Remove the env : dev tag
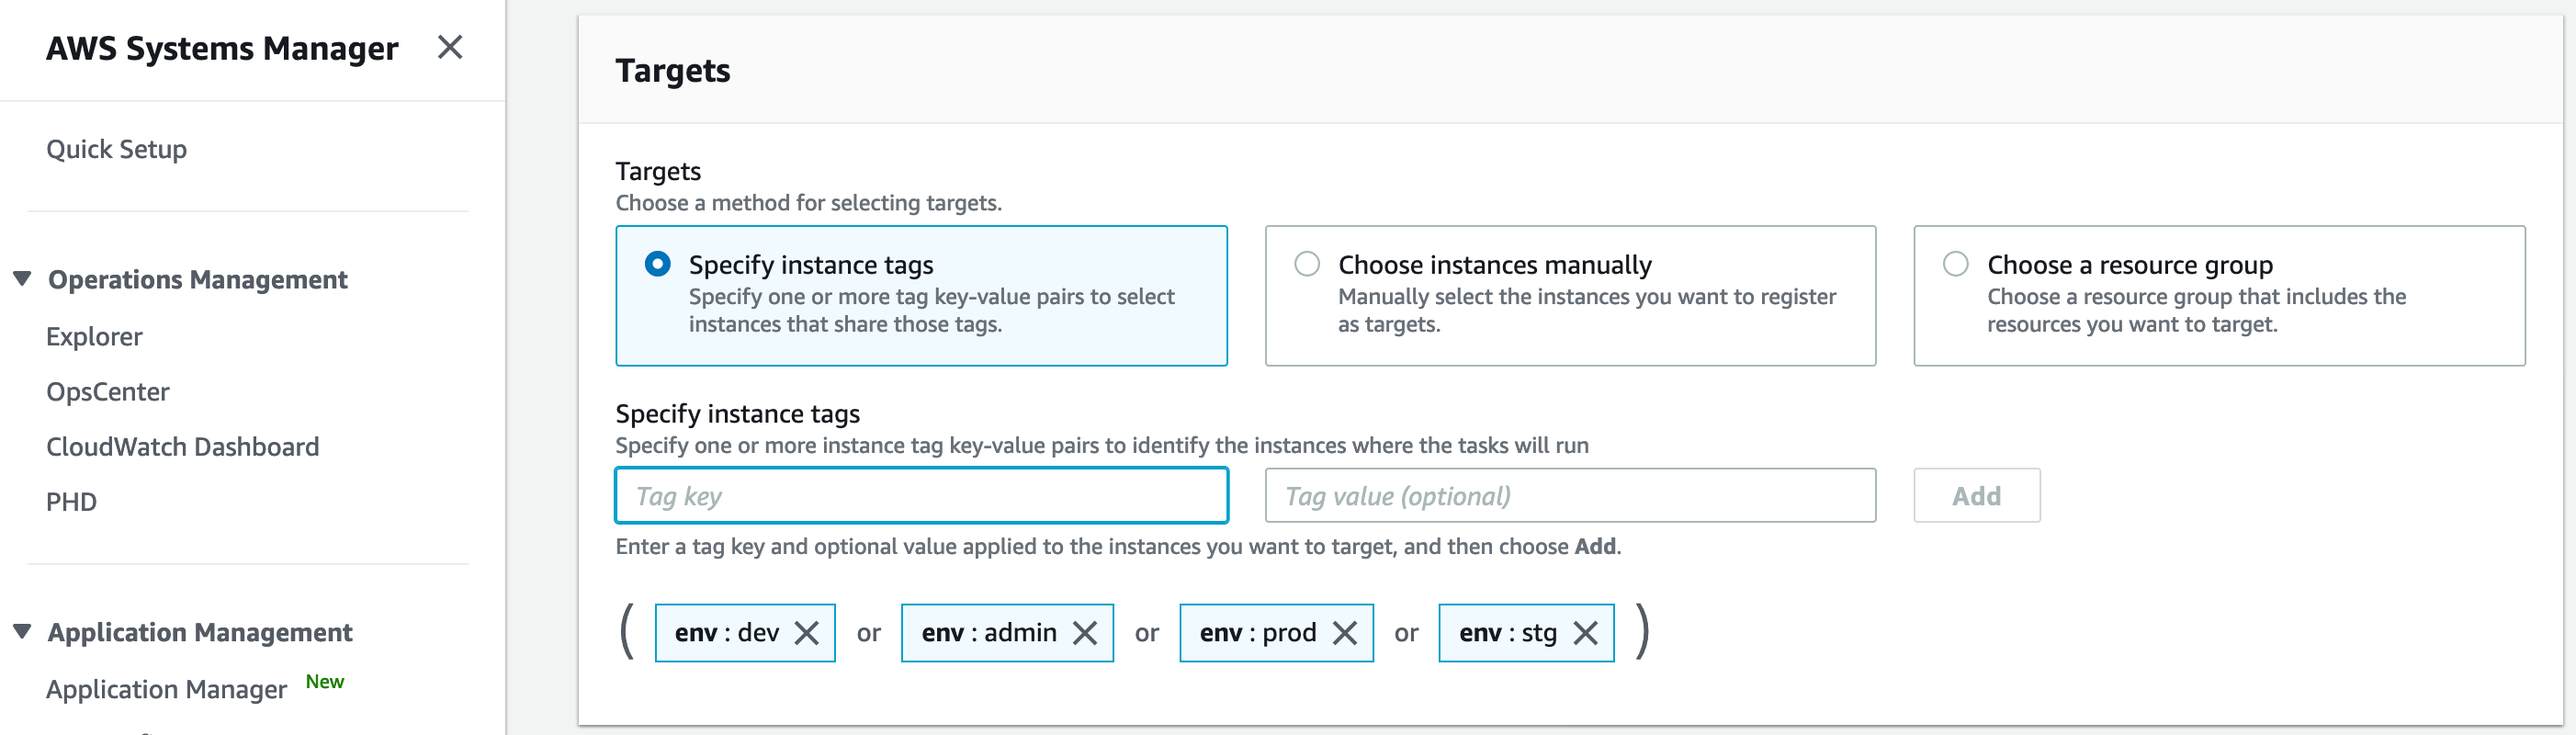The height and width of the screenshot is (735, 2576). (806, 633)
